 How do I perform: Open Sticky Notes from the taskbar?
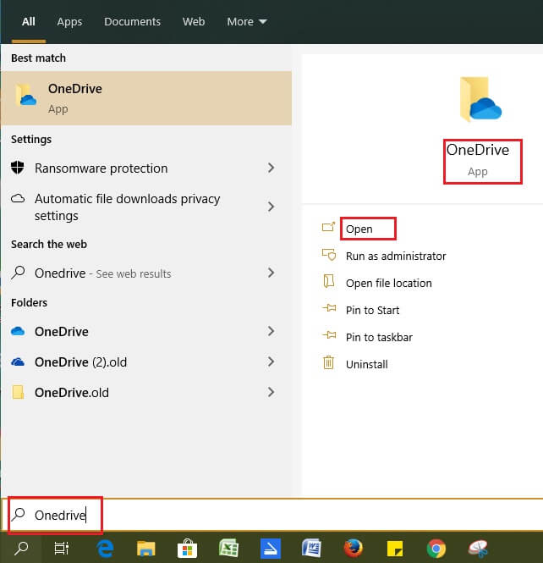(x=395, y=549)
